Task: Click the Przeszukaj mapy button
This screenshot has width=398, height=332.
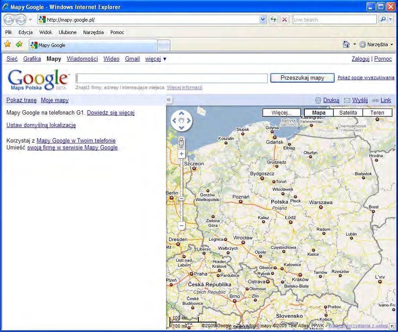Action: click(x=302, y=78)
